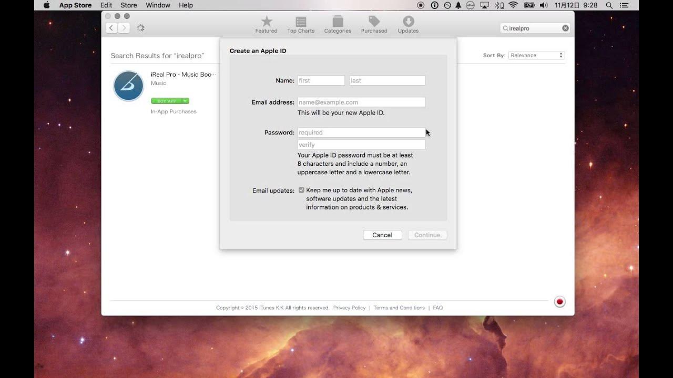The height and width of the screenshot is (378, 673).
Task: Click the date and time in the menu bar
Action: click(x=576, y=5)
